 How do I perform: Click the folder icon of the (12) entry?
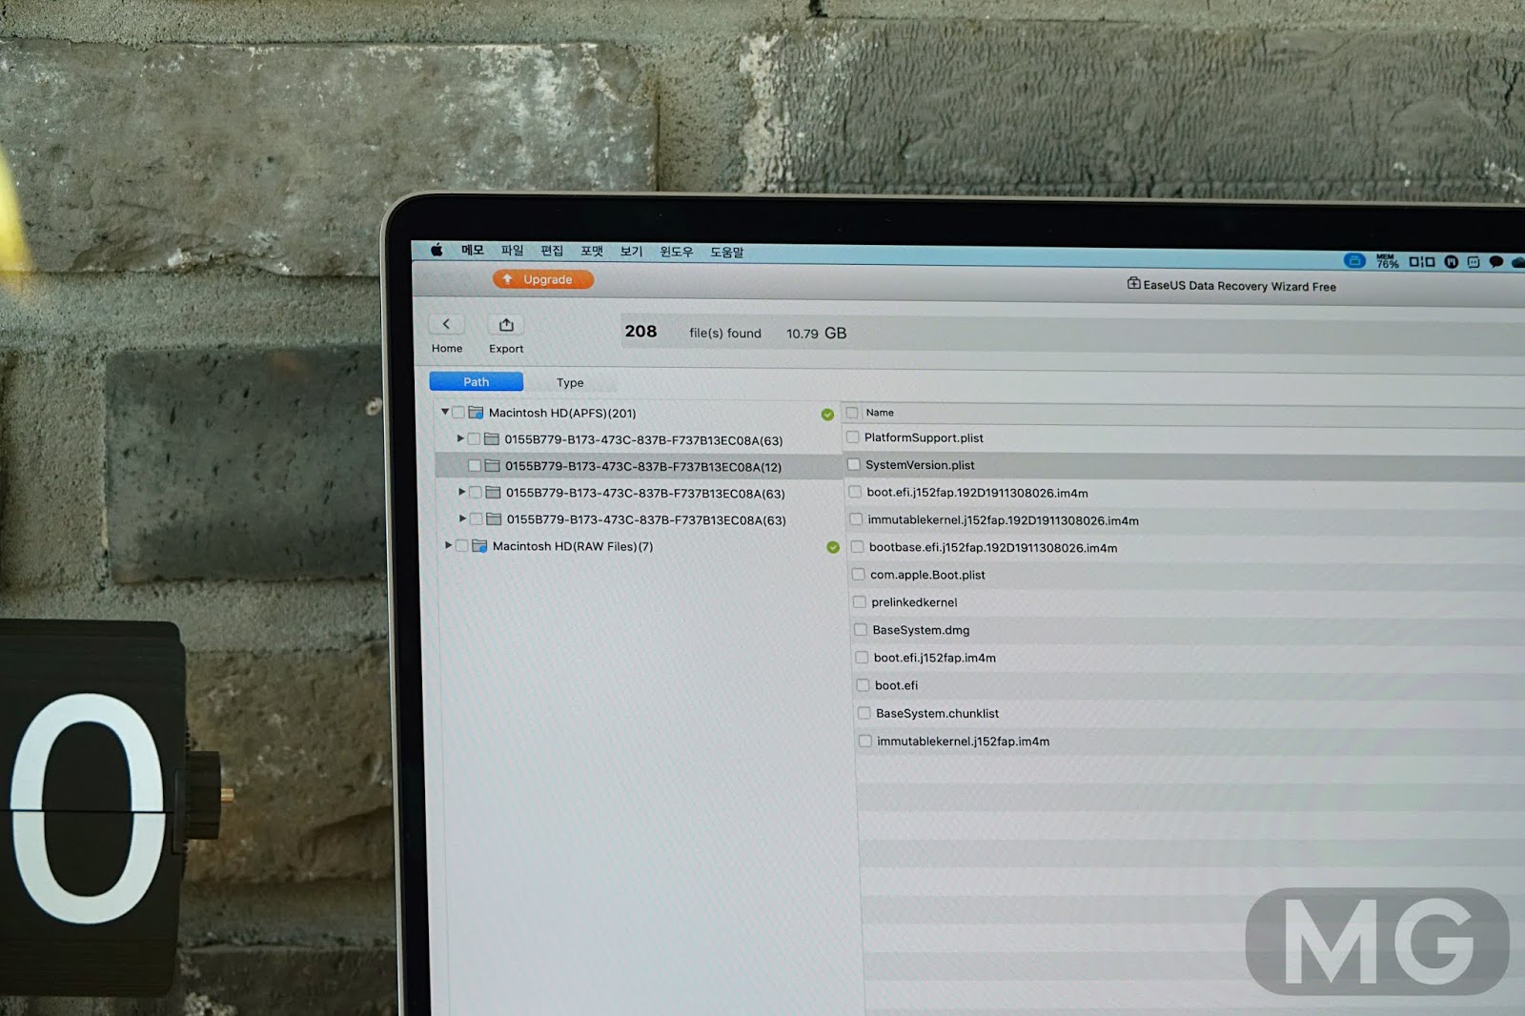pos(492,466)
